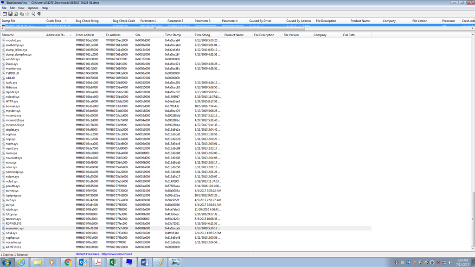Click the lower pane vertical scrollbar thumb
Viewport: 475px width, 267px height.
[x=473, y=219]
